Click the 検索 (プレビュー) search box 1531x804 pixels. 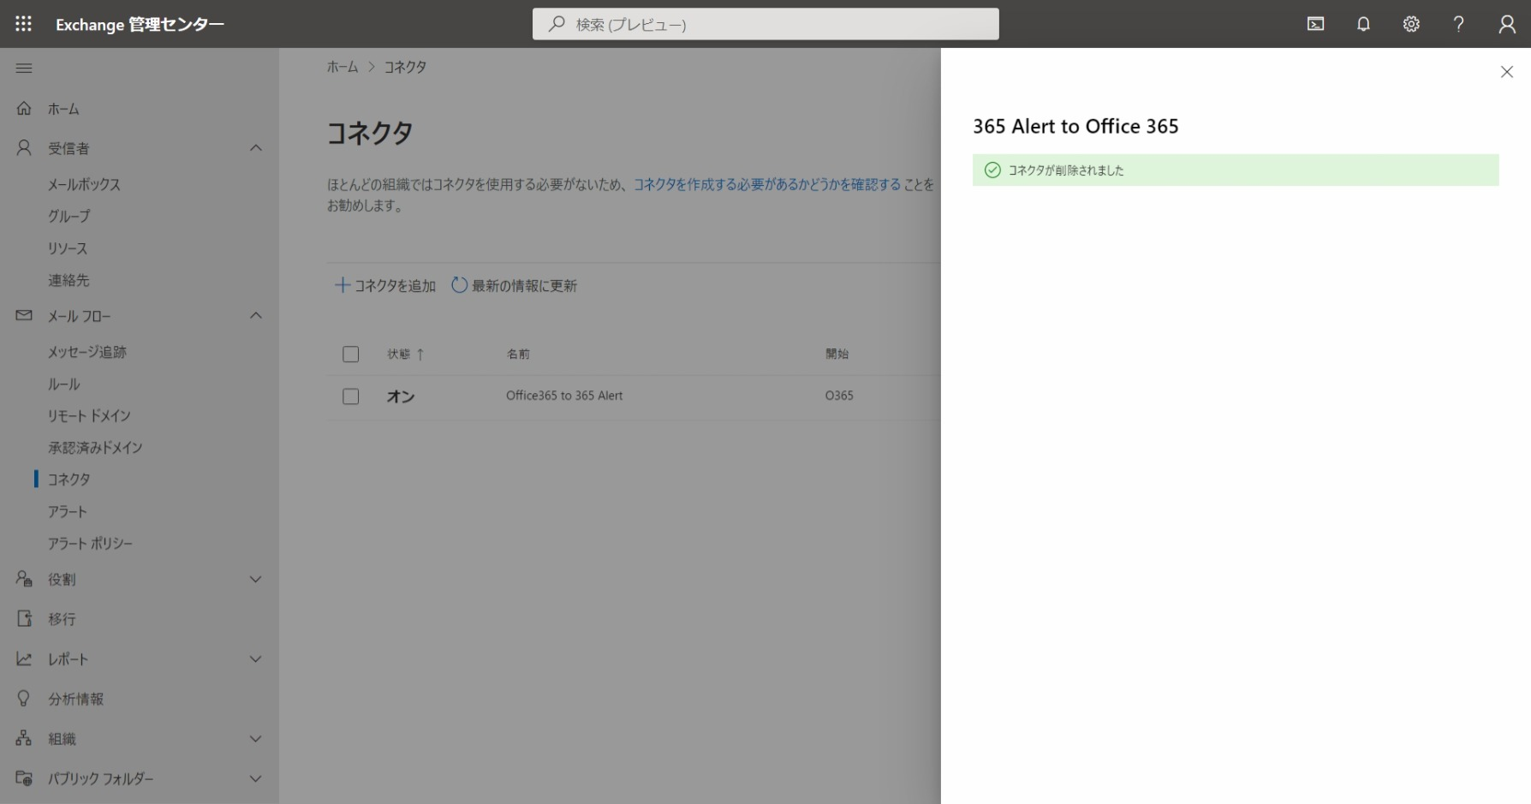point(765,24)
